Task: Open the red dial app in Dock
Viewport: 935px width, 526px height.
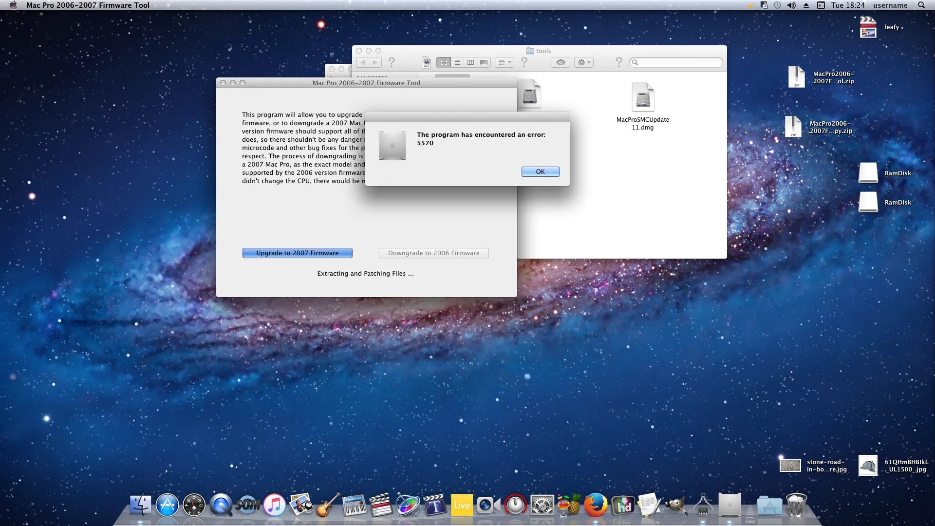Action: pos(515,505)
